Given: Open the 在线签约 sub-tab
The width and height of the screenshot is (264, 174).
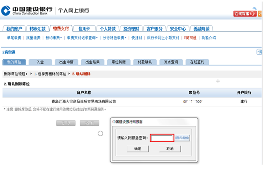Looking at the screenshot, I should coord(197,62).
